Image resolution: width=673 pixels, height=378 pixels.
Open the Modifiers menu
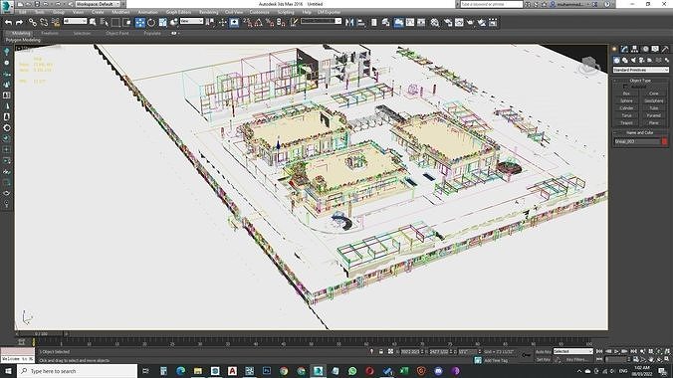coord(120,12)
